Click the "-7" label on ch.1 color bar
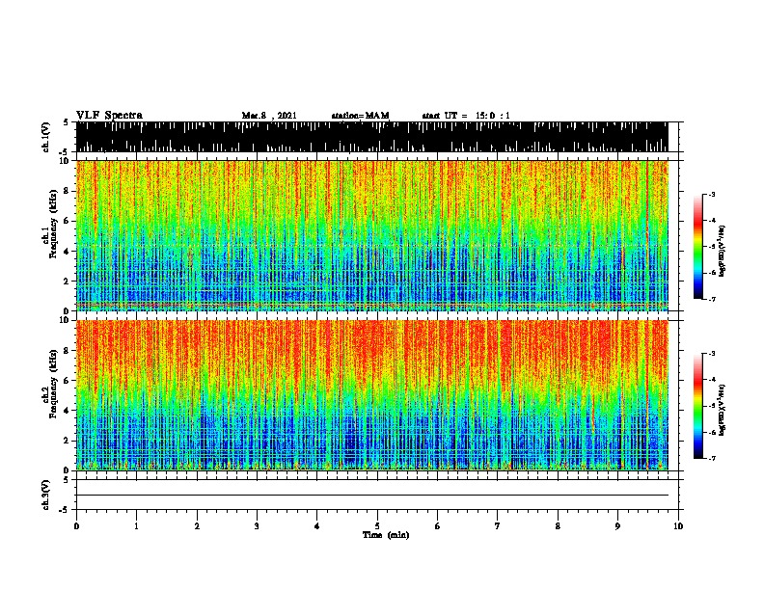 [711, 299]
